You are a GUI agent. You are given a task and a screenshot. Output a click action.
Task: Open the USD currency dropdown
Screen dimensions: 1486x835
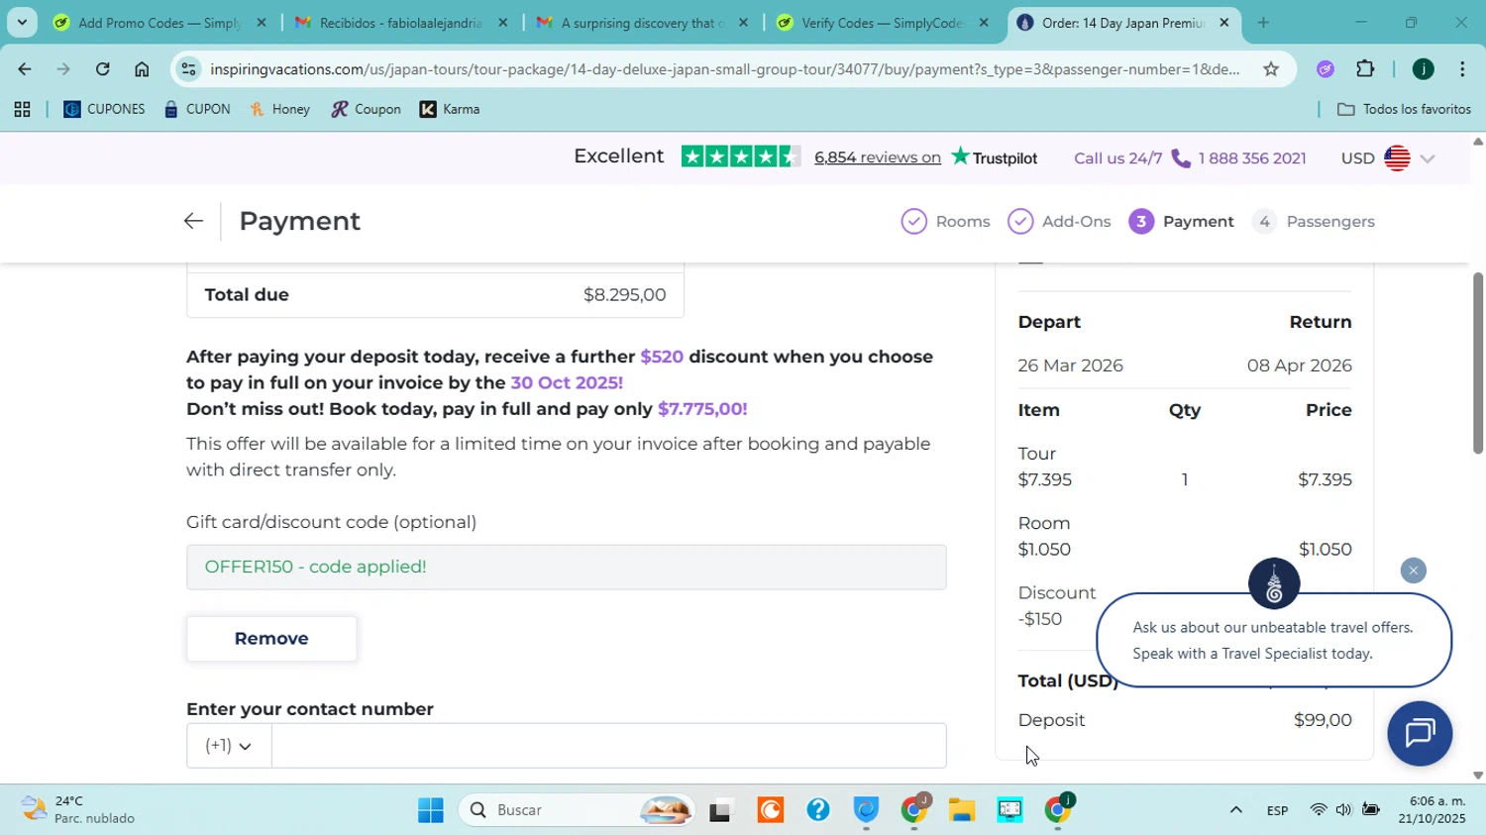click(1388, 158)
